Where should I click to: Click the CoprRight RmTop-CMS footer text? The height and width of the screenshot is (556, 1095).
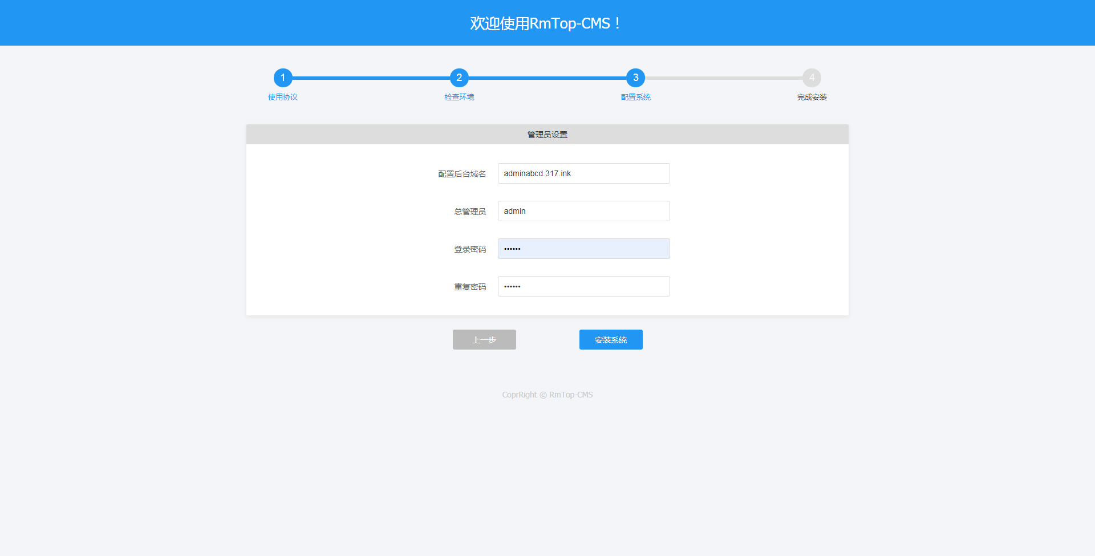tap(547, 395)
